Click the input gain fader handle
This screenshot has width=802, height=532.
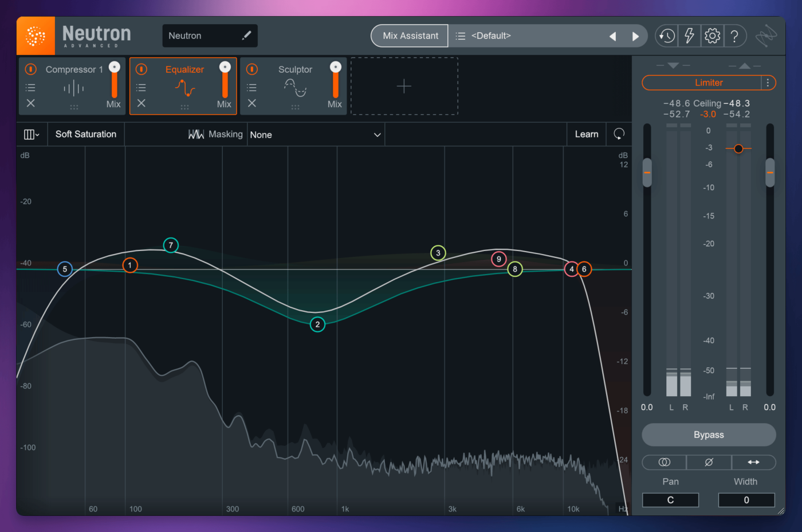coord(647,172)
